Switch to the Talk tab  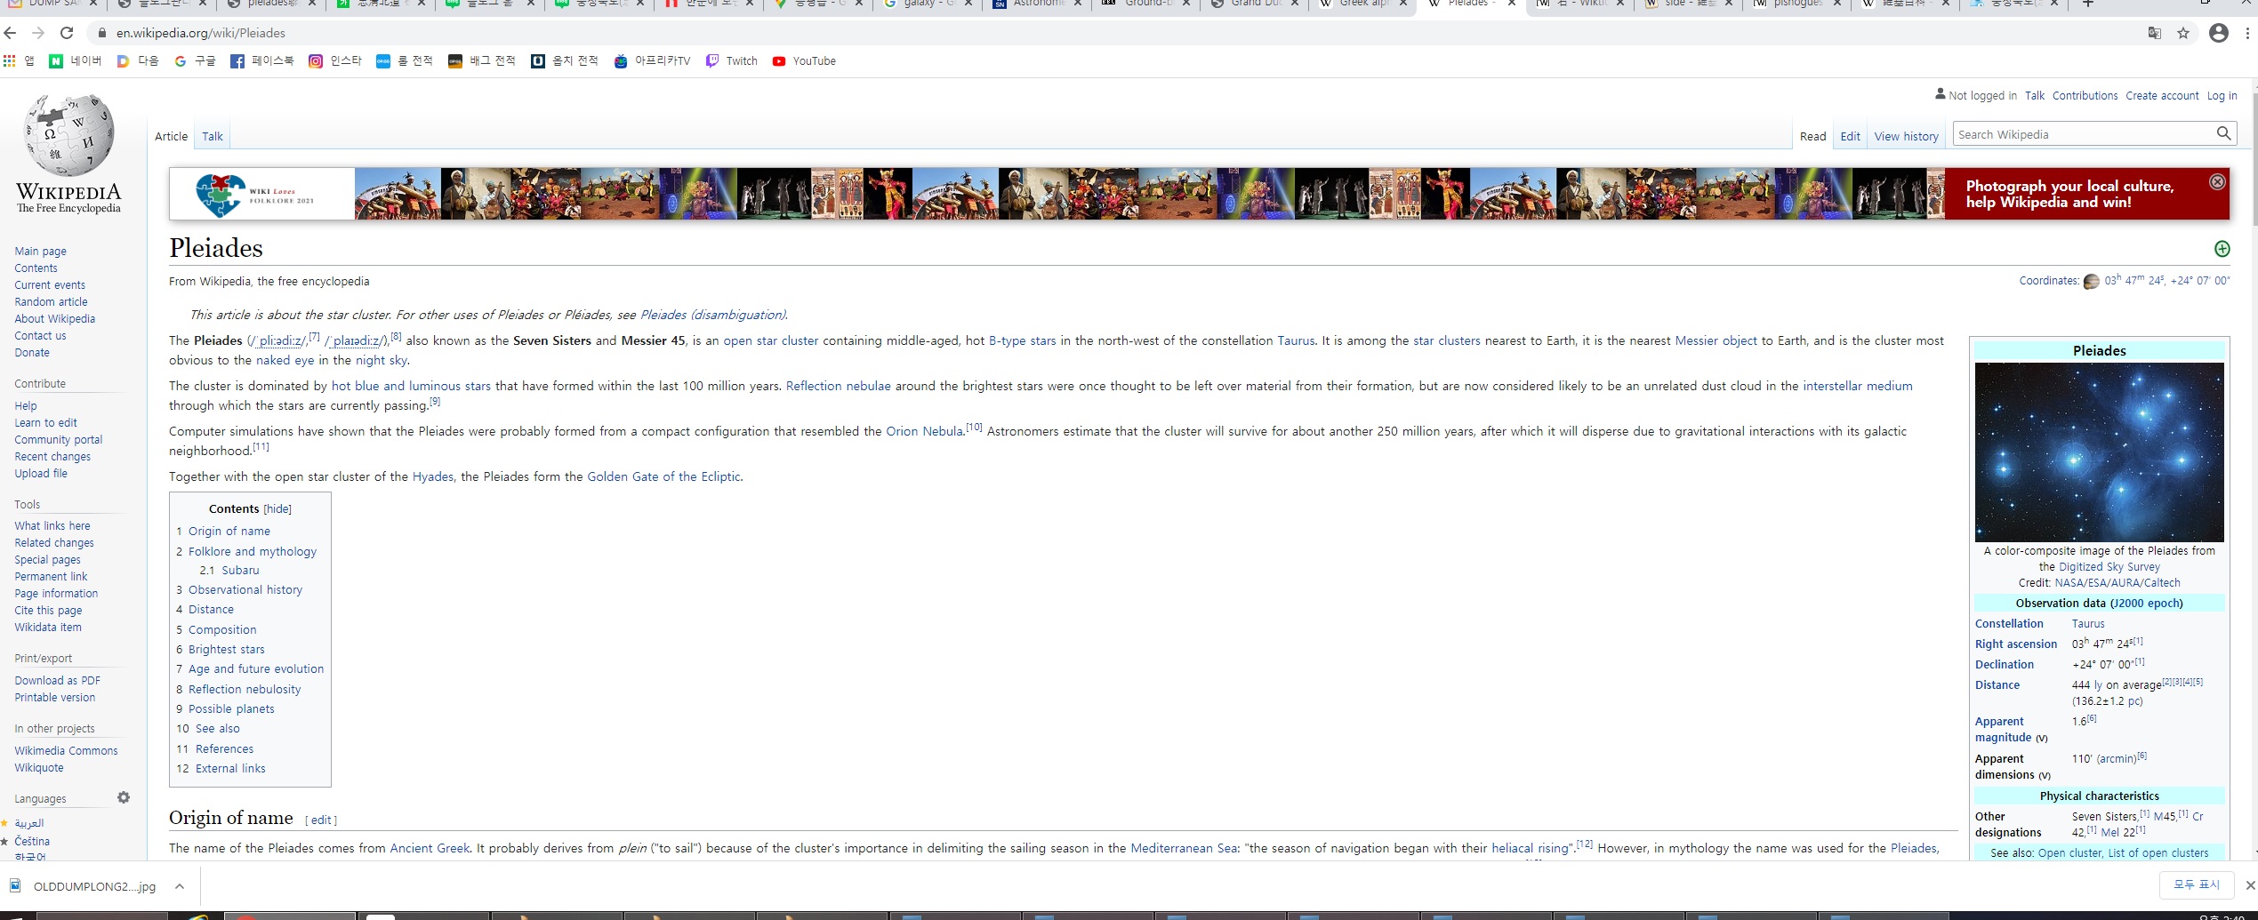212,136
